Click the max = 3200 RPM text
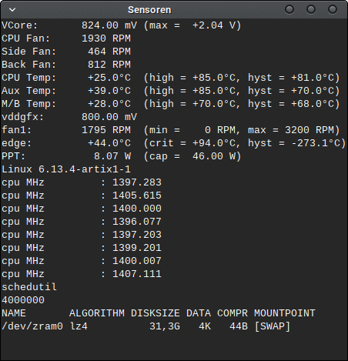This screenshot has height=361, width=348. pos(291,130)
